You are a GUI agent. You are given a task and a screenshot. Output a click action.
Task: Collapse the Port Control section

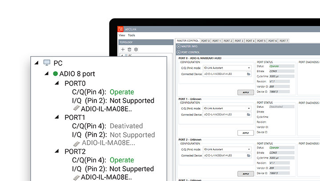click(179, 52)
